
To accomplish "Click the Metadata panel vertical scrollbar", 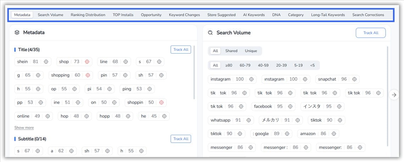I will [x=194, y=73].
